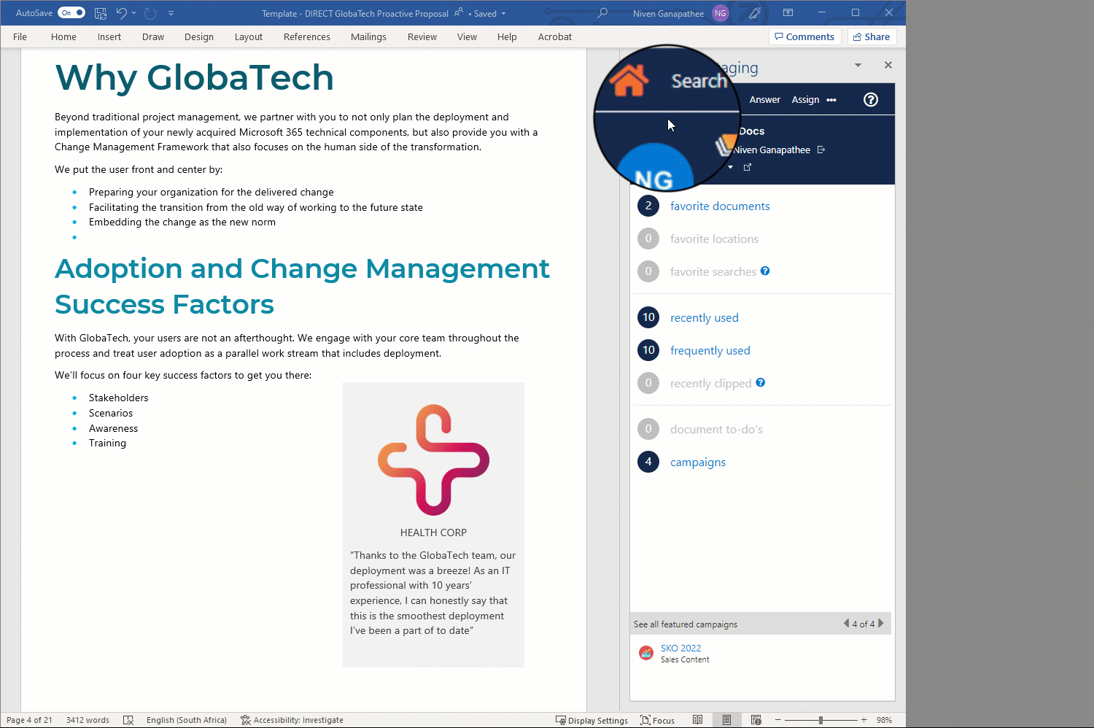Click the open-in-new-window icon in pane header

click(x=747, y=167)
